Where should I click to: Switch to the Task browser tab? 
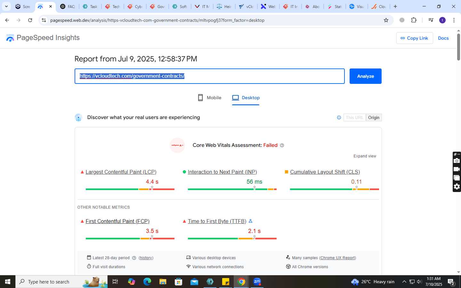pos(90,6)
